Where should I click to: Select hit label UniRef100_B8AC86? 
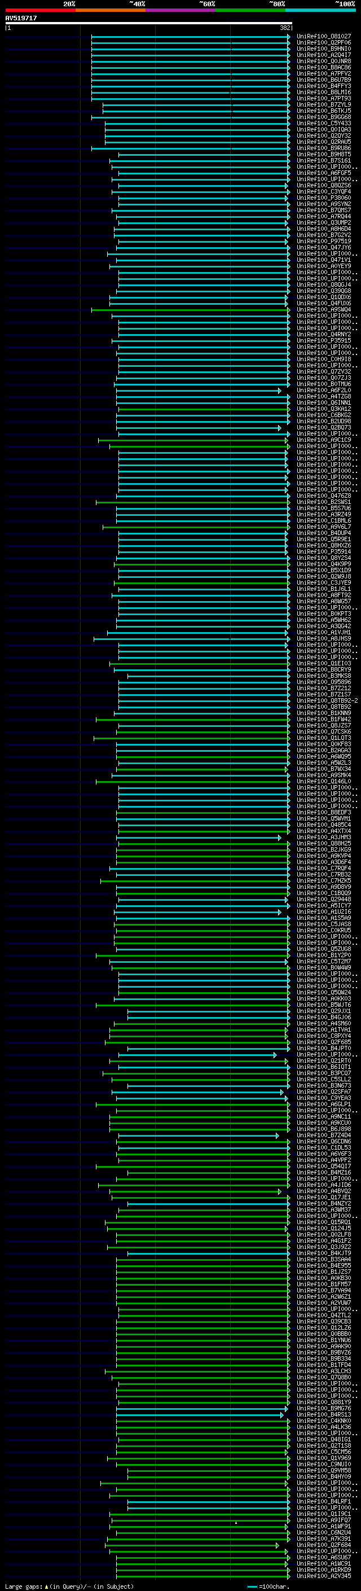click(x=324, y=67)
